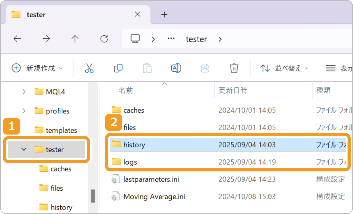Expand the MQL4 folder in tree

coord(24,92)
